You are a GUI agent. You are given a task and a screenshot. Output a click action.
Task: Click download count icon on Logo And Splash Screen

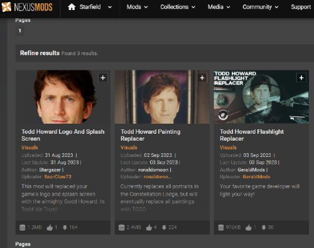65,227
